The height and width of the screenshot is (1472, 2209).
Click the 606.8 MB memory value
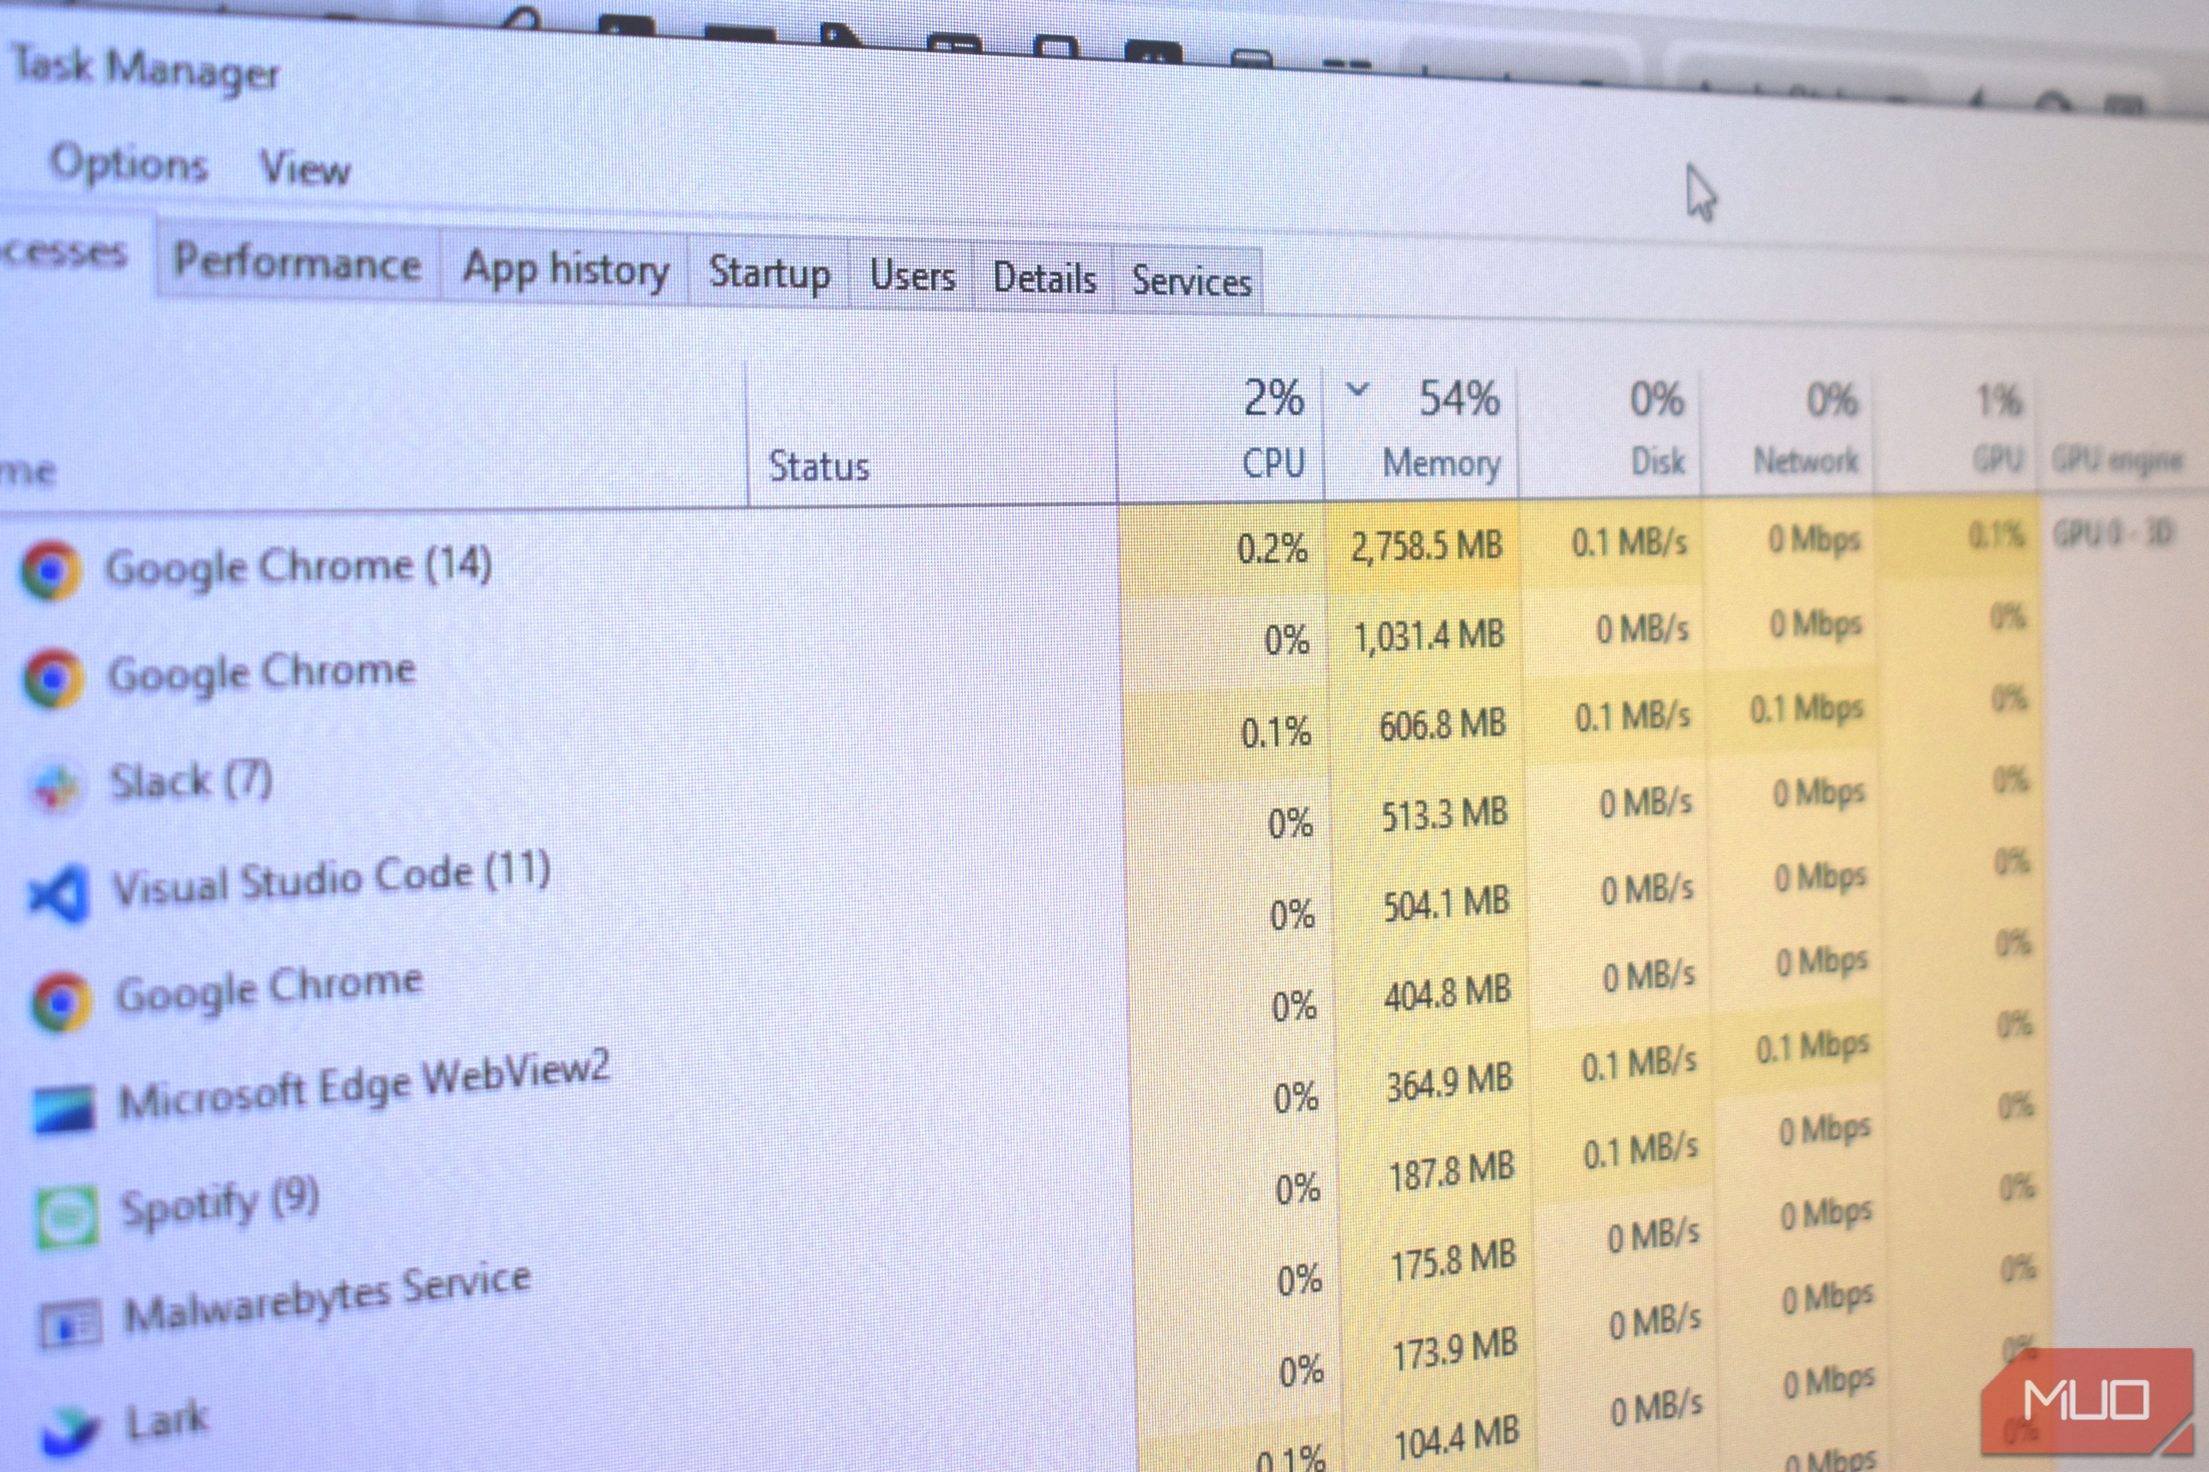point(1442,724)
